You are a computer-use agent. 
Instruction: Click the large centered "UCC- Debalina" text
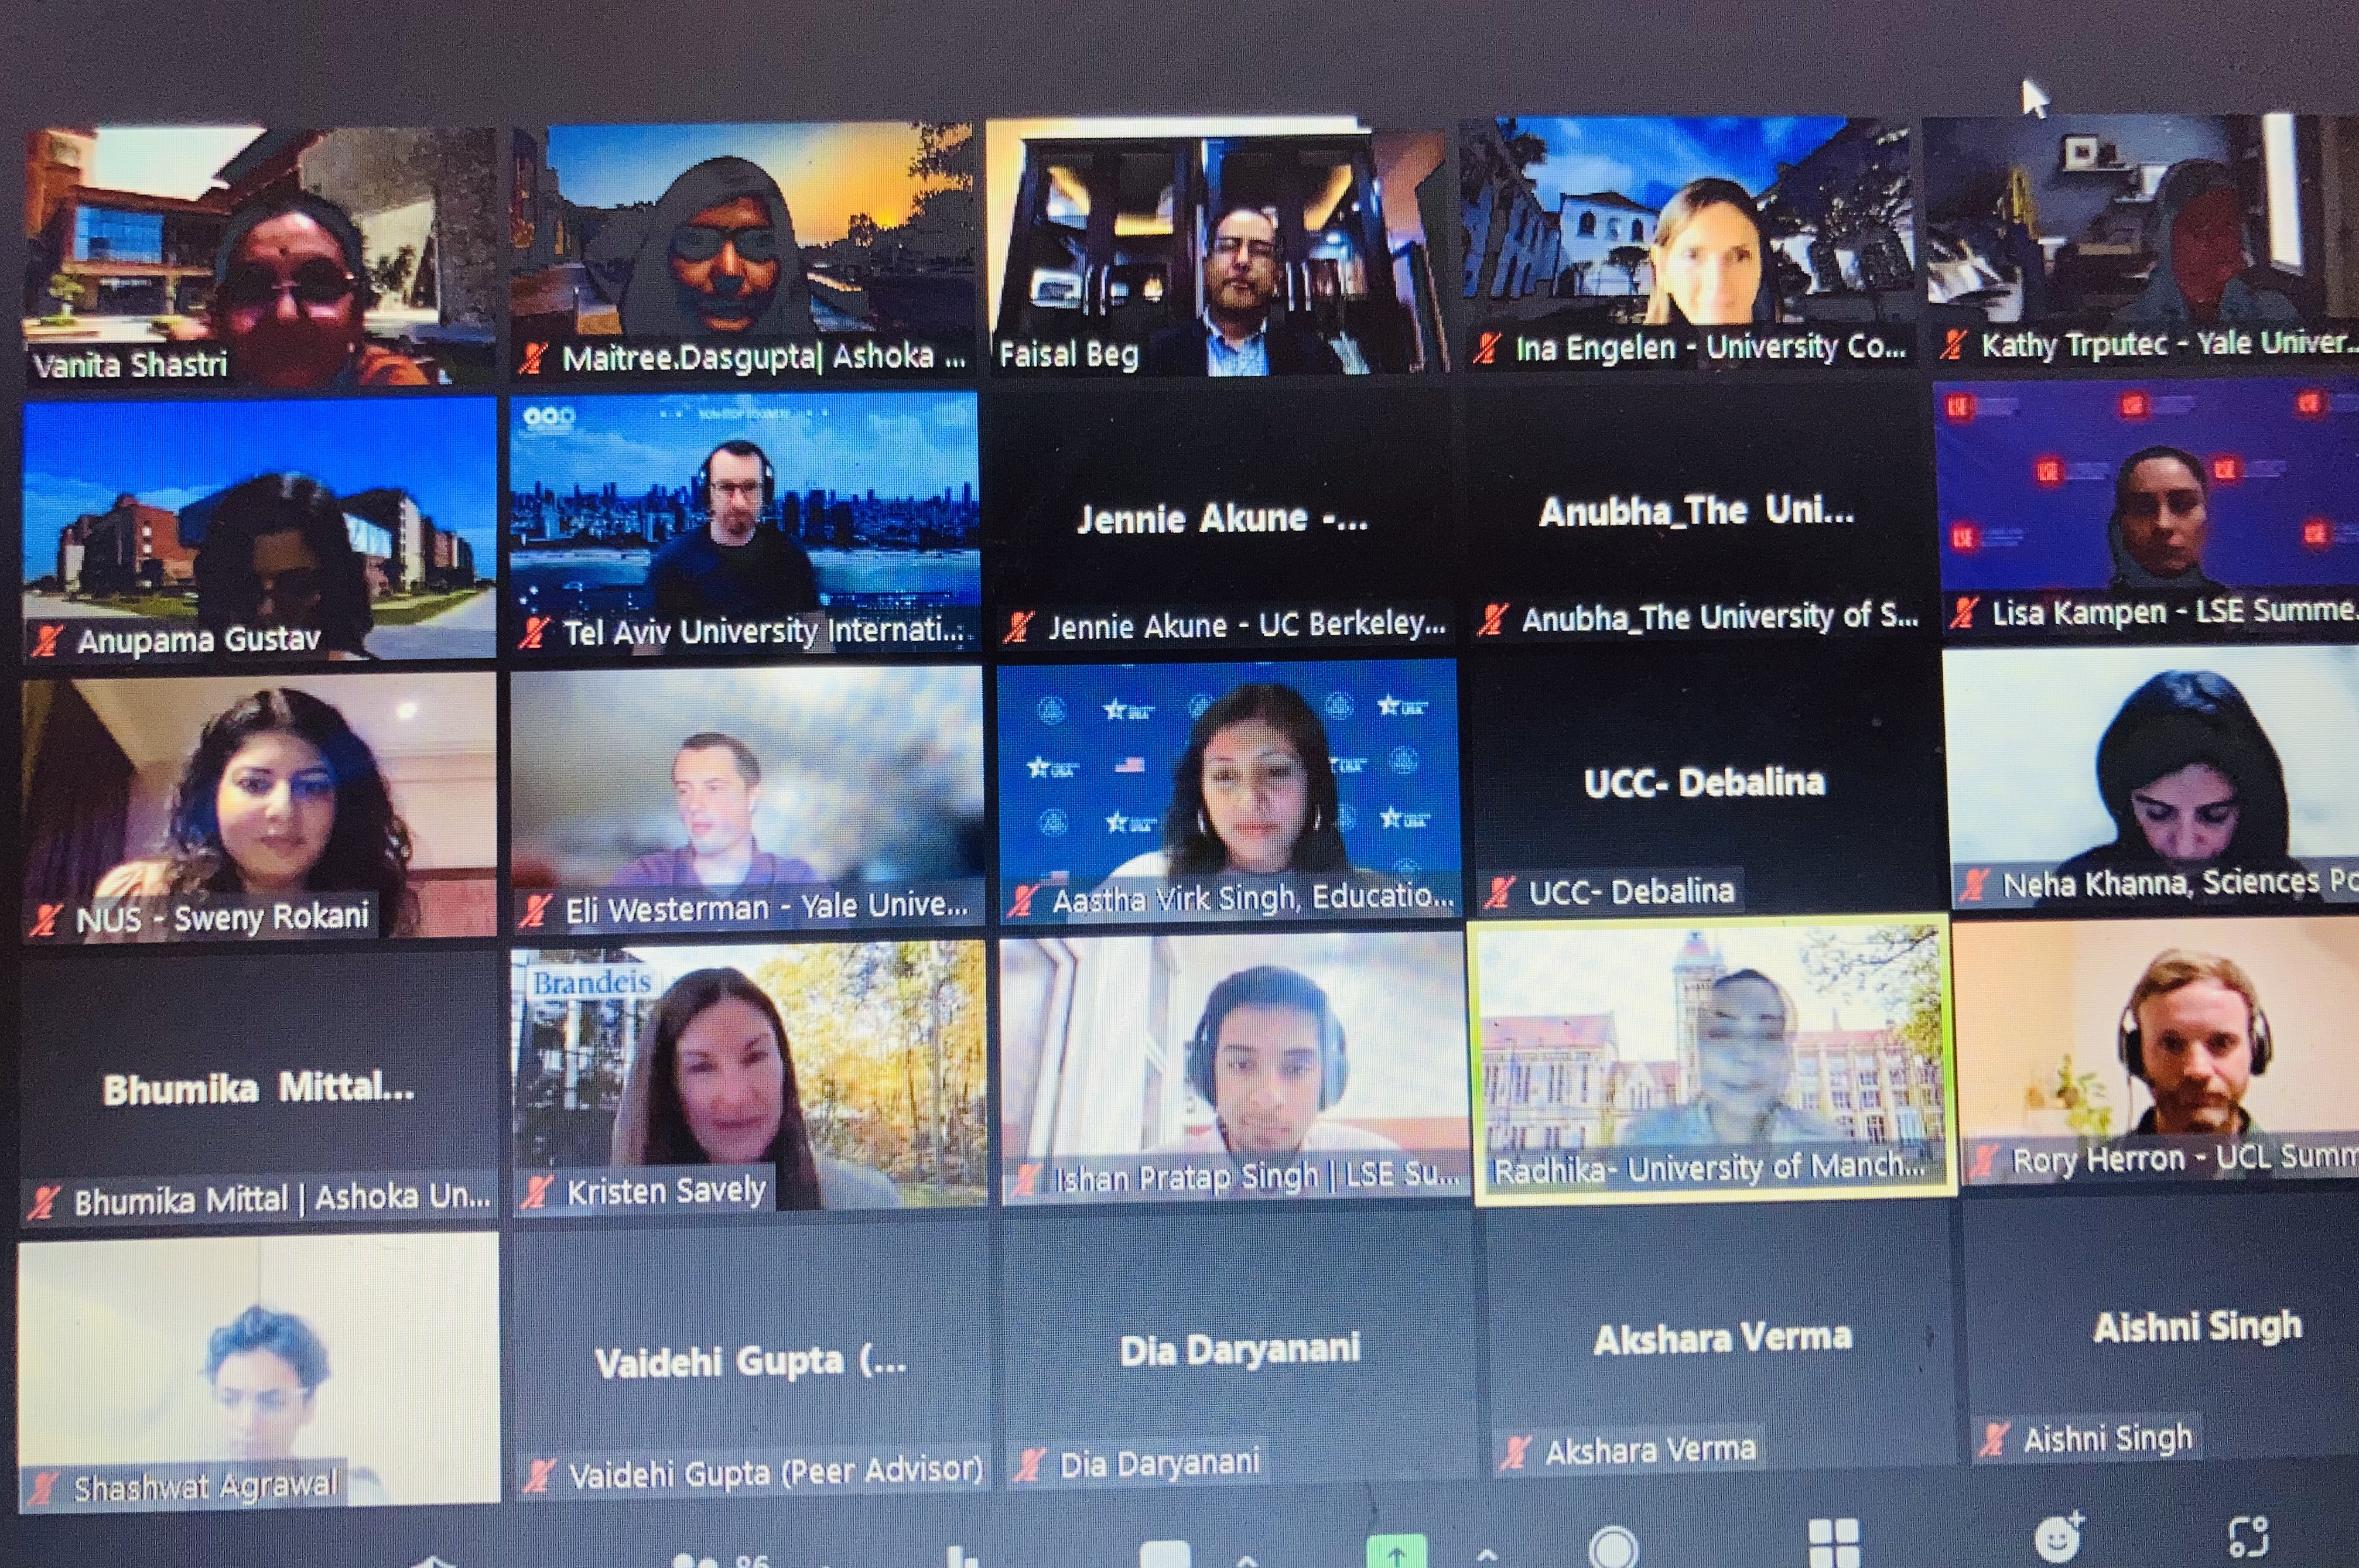coord(1705,783)
